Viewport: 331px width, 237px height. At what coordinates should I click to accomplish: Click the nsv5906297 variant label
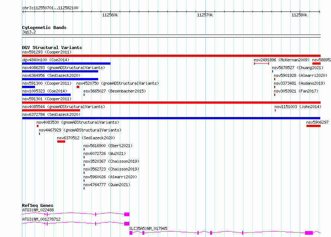[x=317, y=122]
